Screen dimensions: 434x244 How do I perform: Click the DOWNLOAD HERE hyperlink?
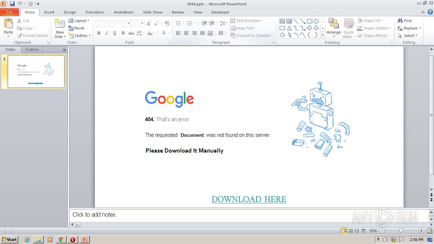[x=249, y=199]
